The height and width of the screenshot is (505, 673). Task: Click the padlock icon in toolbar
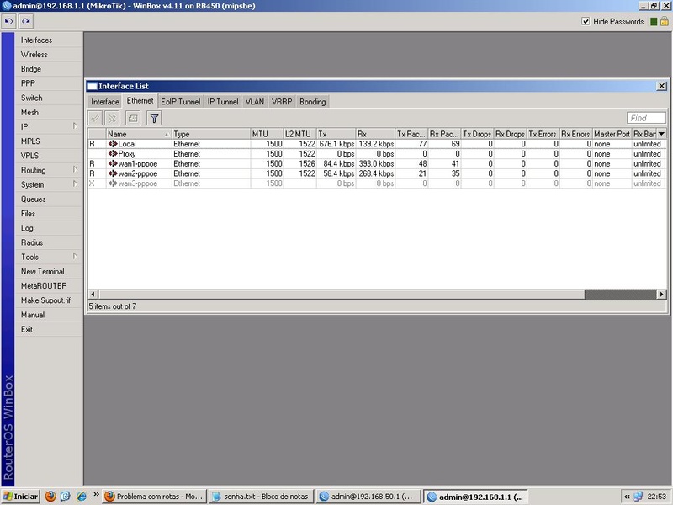click(665, 21)
